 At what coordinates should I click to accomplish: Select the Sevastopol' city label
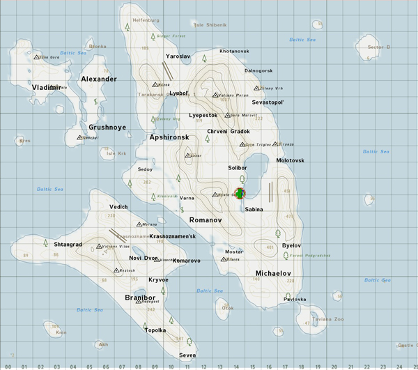click(268, 102)
